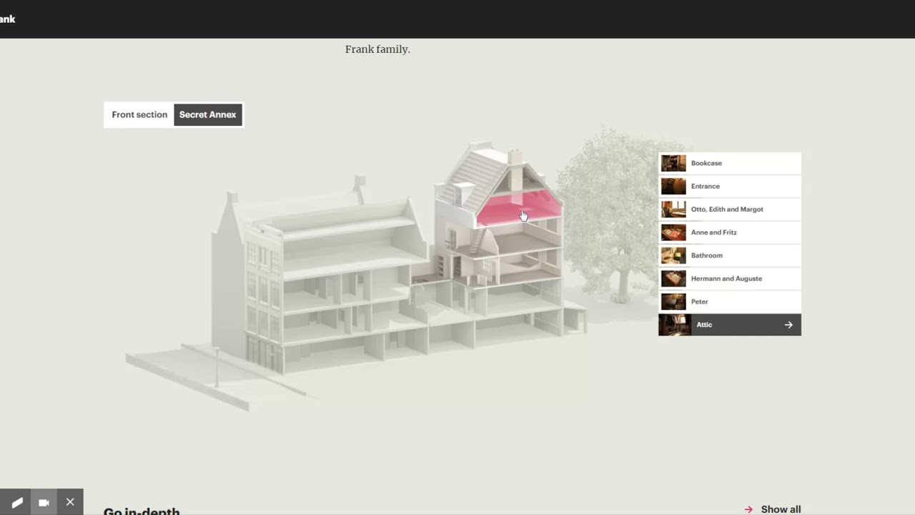915x515 pixels.
Task: Click Otto, Edith and Margot thumbnail
Action: pyautogui.click(x=673, y=209)
